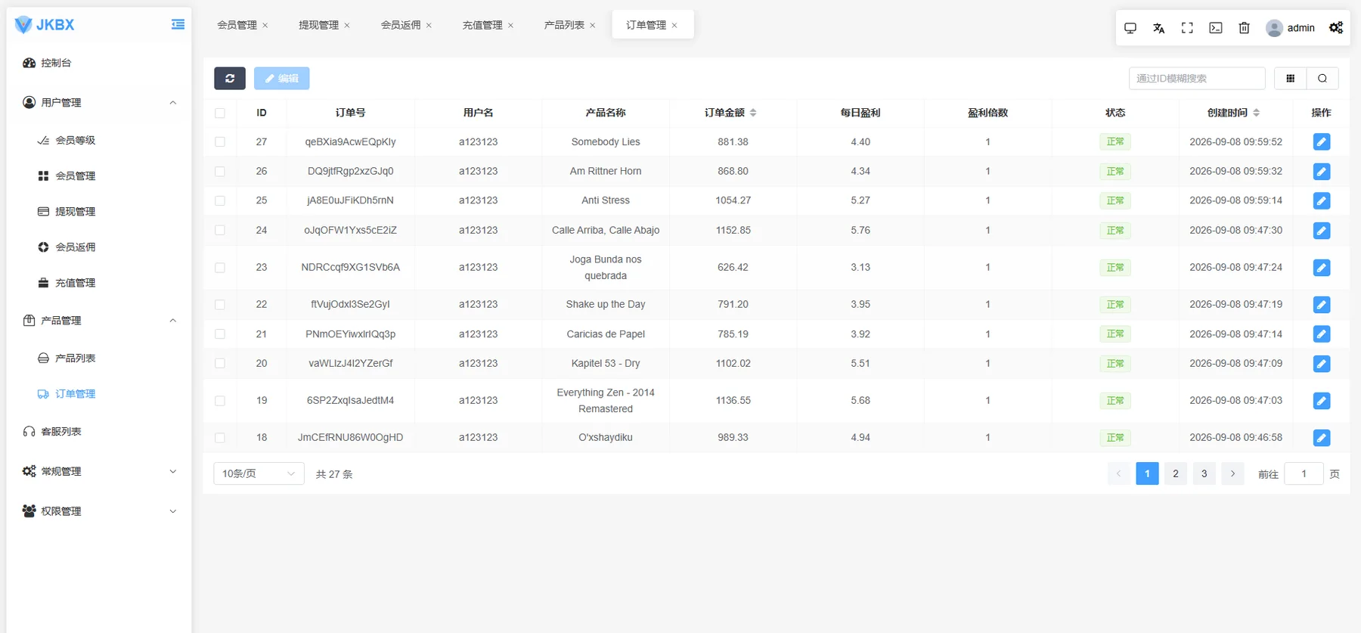Open column display grid icon
The width and height of the screenshot is (1361, 633).
(1290, 78)
